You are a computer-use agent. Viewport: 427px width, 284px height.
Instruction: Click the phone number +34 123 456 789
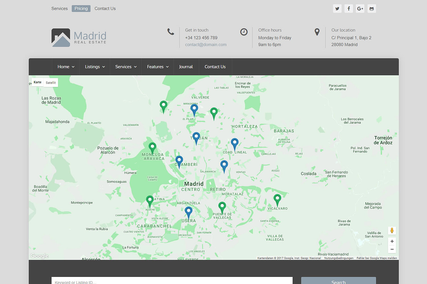pos(201,38)
